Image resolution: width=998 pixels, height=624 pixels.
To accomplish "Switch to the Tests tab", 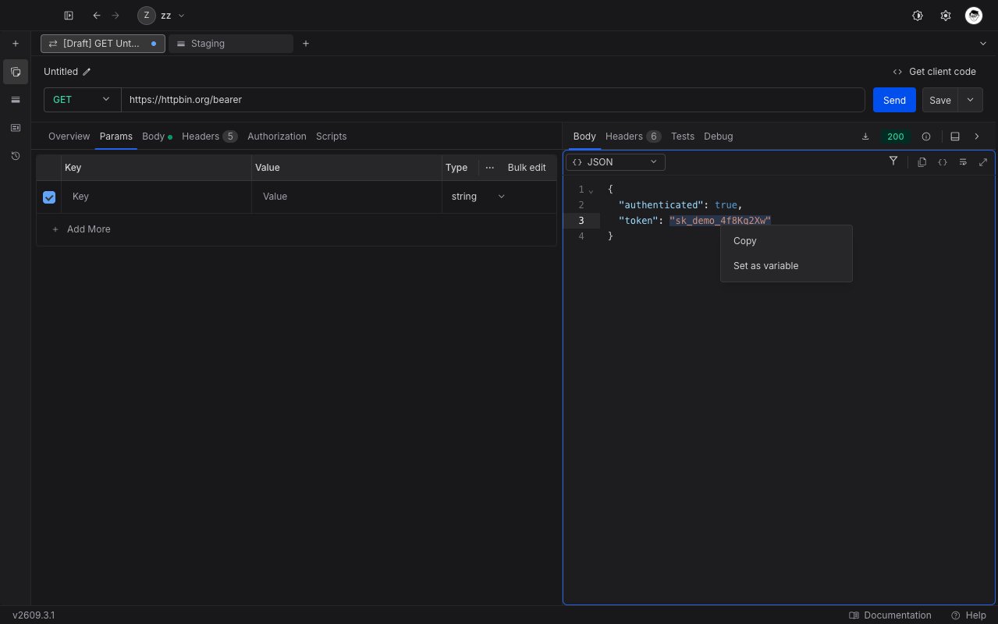I will [683, 136].
